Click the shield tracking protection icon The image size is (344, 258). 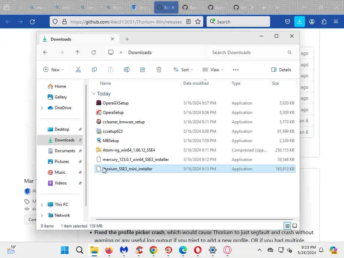pos(55,22)
